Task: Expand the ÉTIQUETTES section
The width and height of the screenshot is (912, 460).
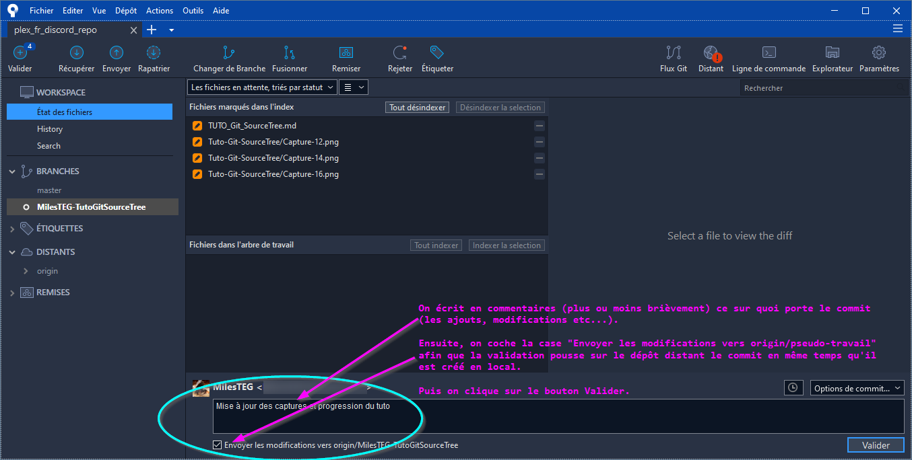Action: click(12, 229)
